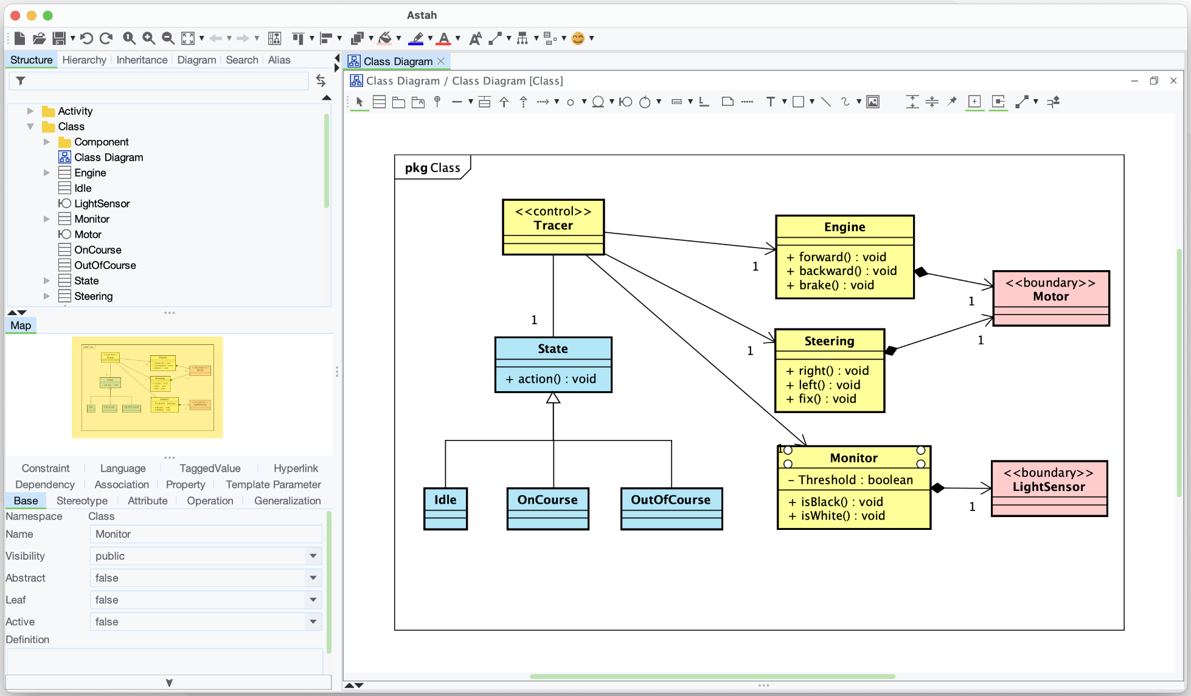Select the Text tool in the diagram toolbar
1191x696 pixels.
pos(770,102)
